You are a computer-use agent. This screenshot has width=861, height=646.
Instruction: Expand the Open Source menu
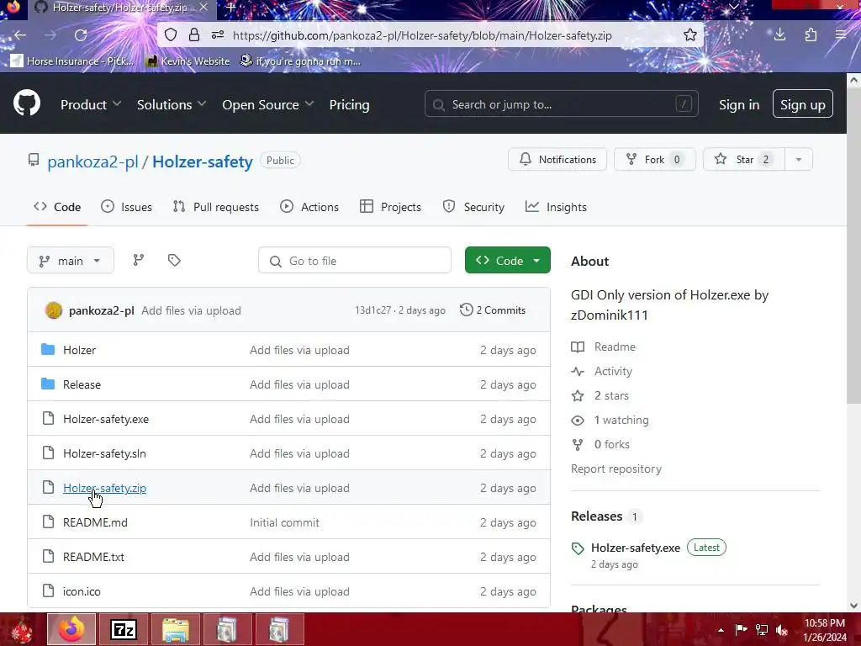(268, 104)
